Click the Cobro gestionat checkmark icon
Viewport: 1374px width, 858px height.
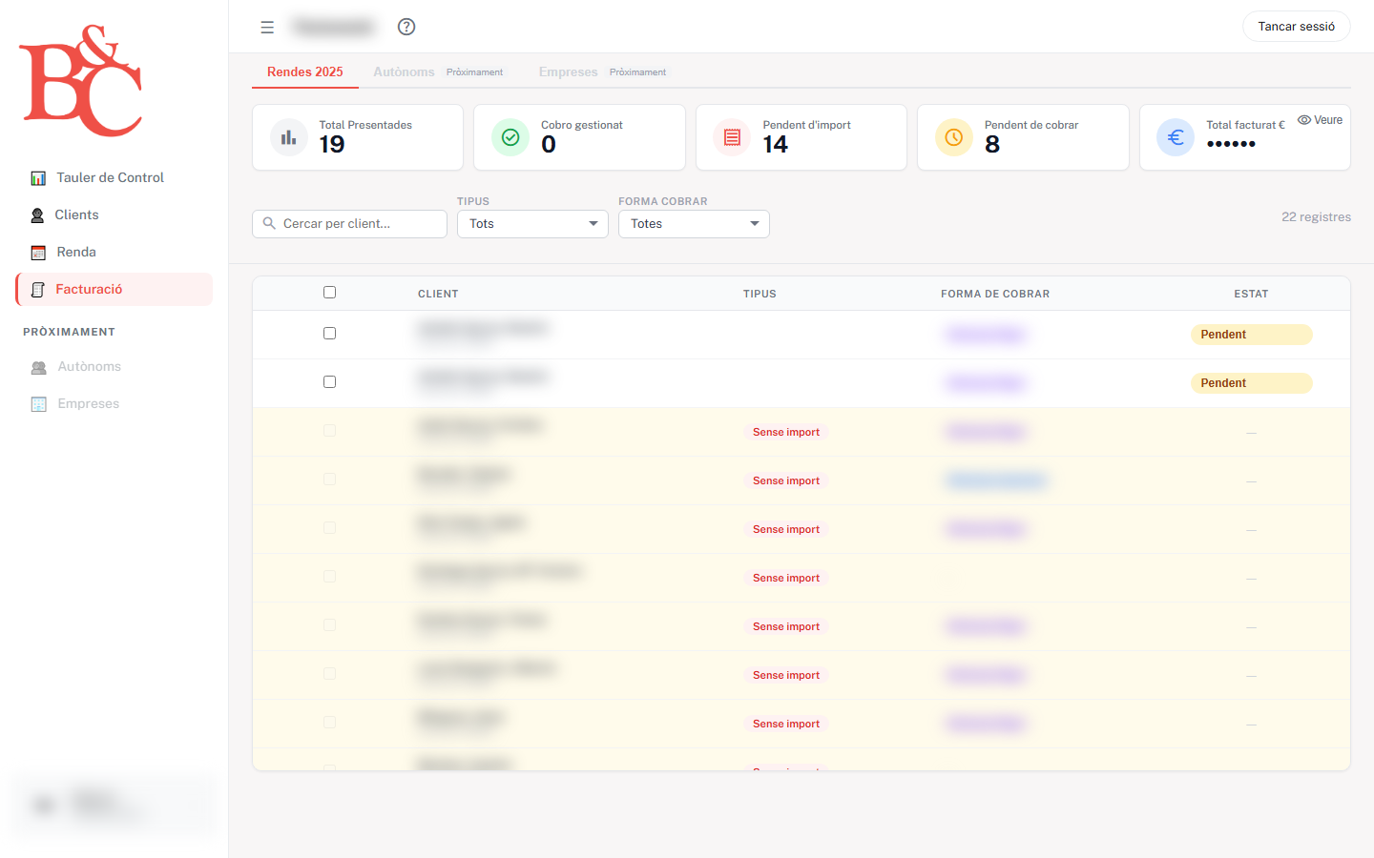pos(510,137)
